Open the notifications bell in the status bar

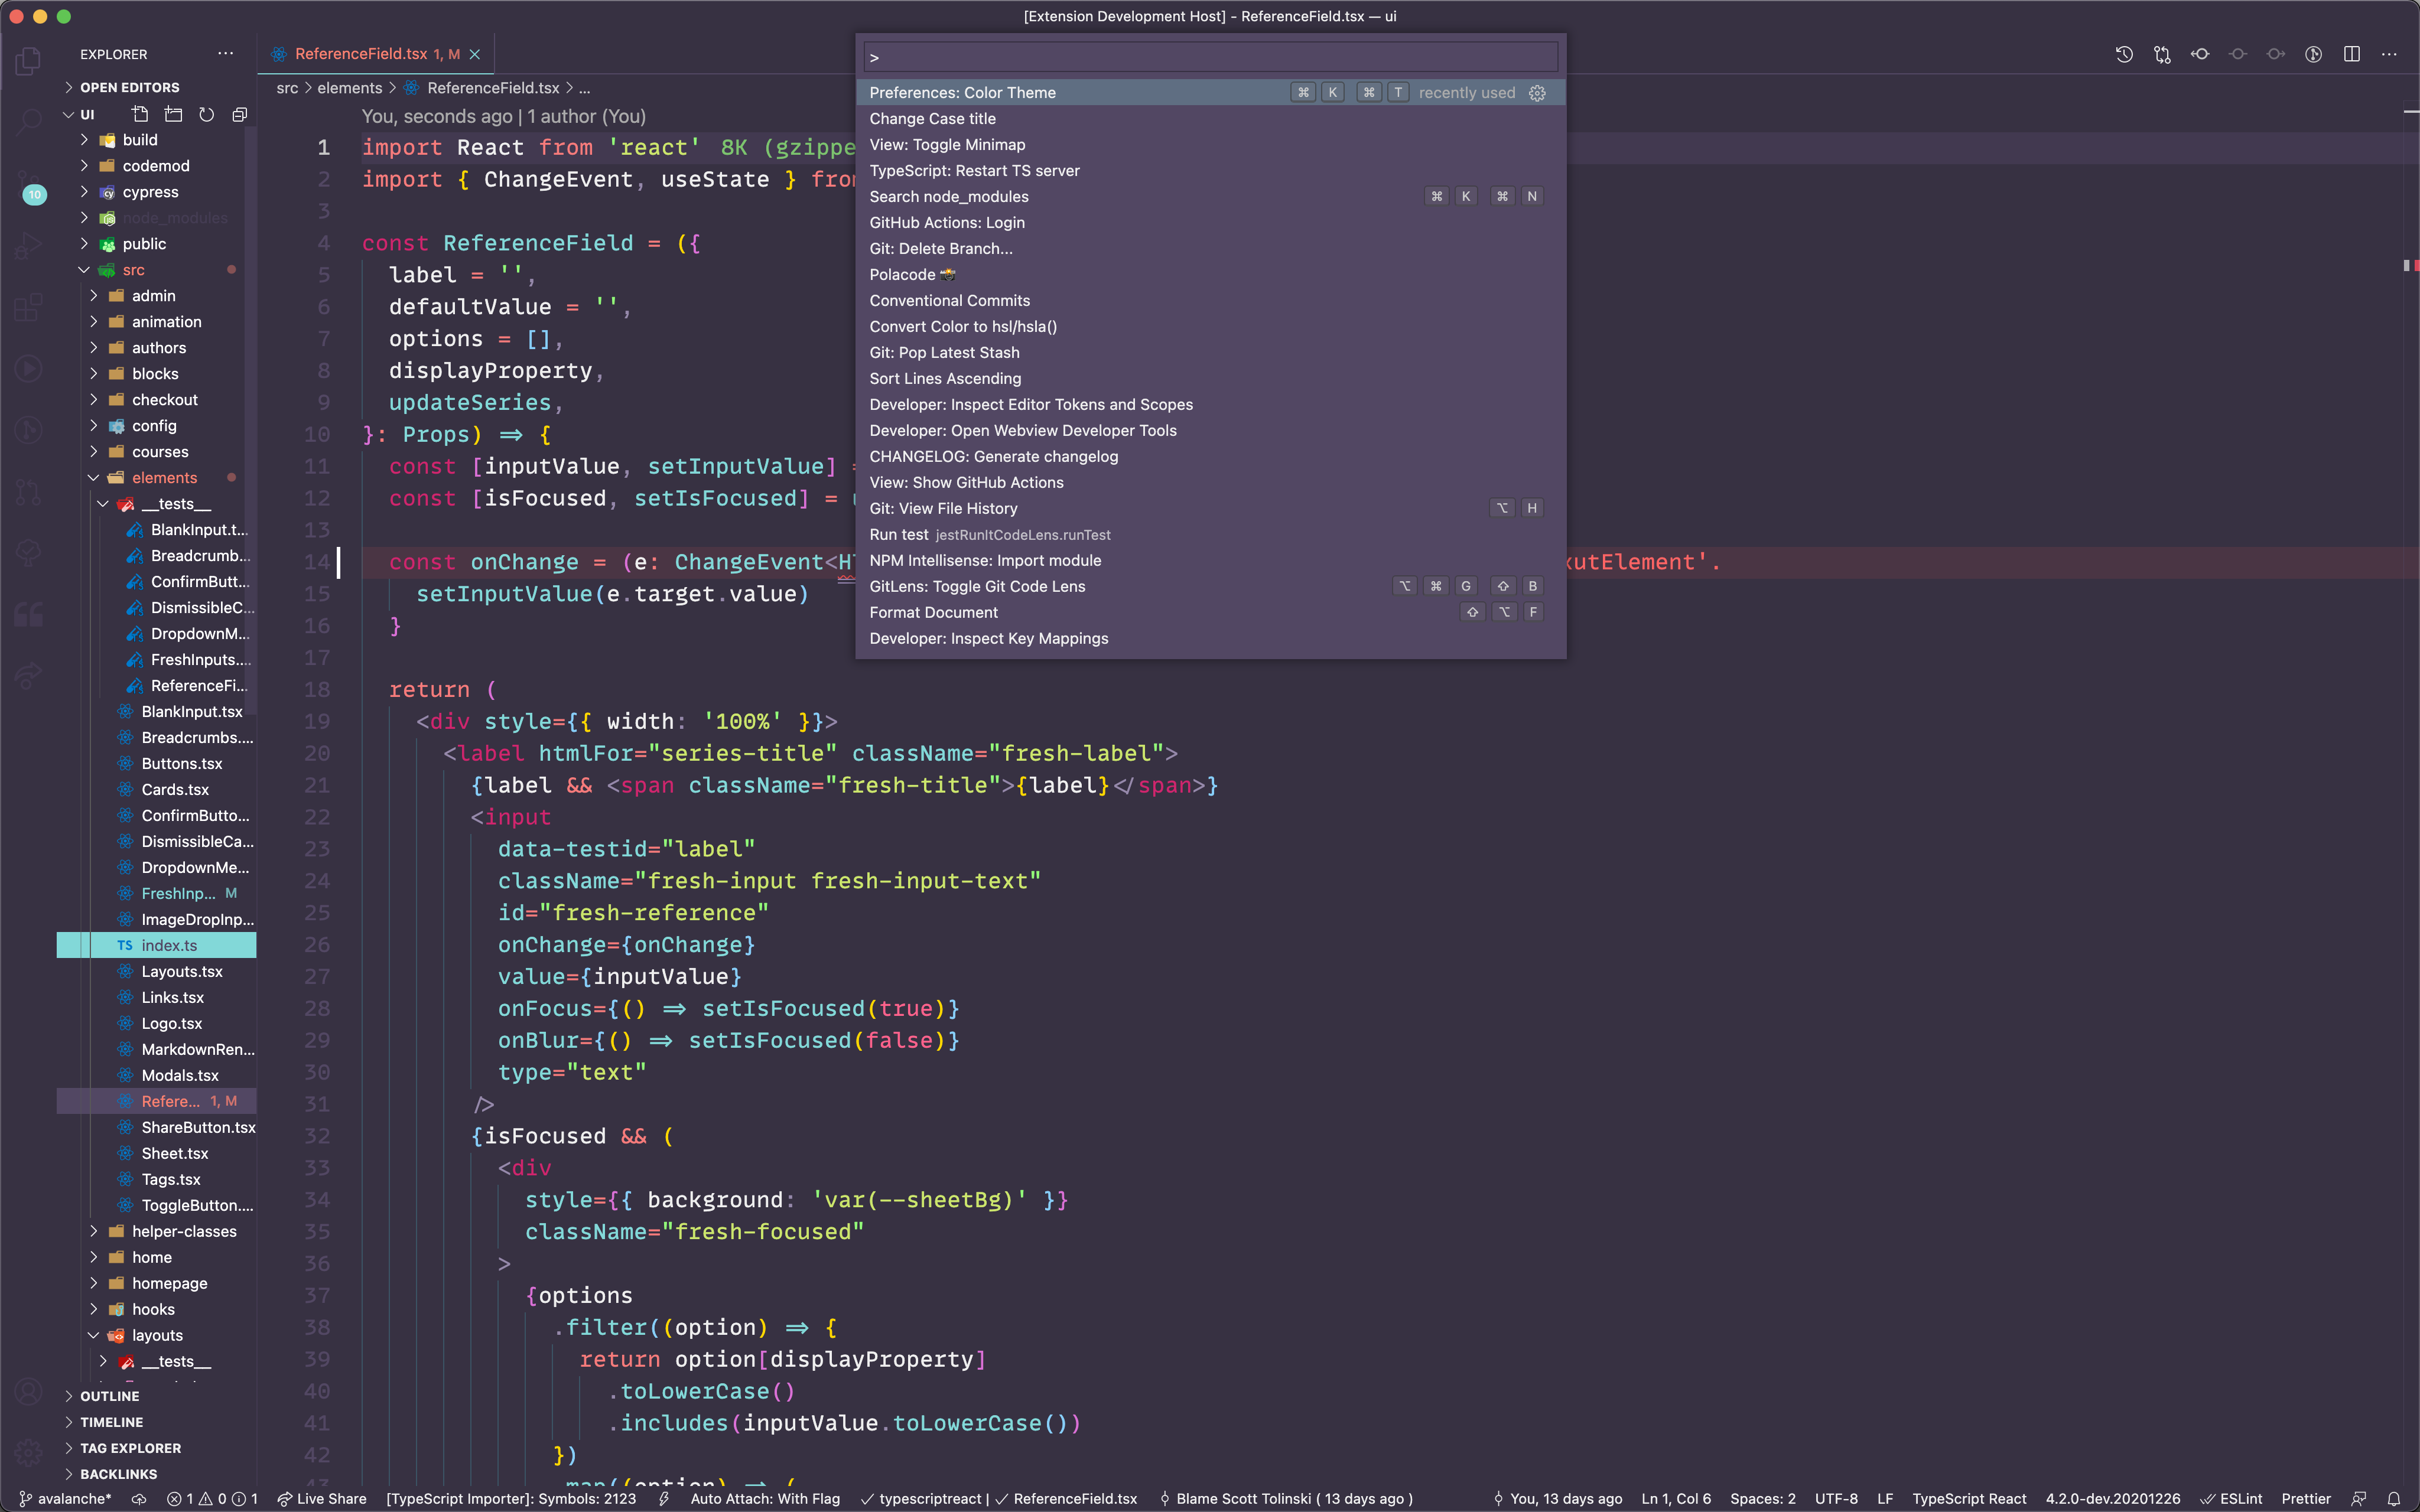pos(2394,1499)
